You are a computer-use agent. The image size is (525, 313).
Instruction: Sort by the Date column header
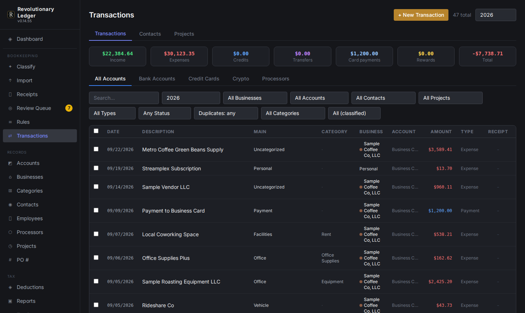coord(113,132)
